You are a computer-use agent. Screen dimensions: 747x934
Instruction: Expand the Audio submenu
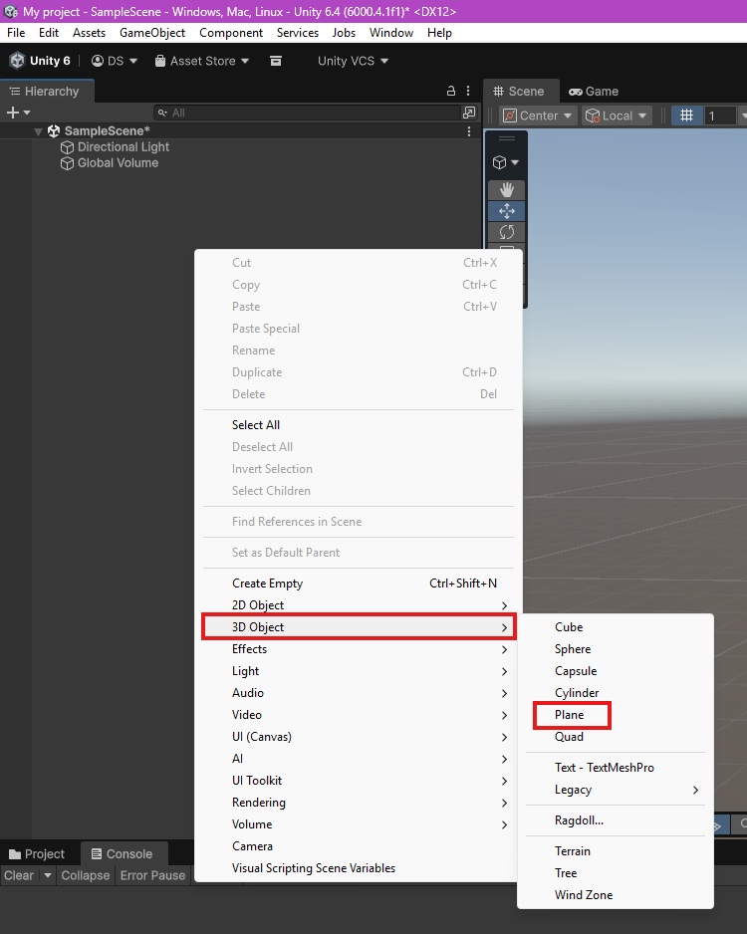[x=359, y=693]
